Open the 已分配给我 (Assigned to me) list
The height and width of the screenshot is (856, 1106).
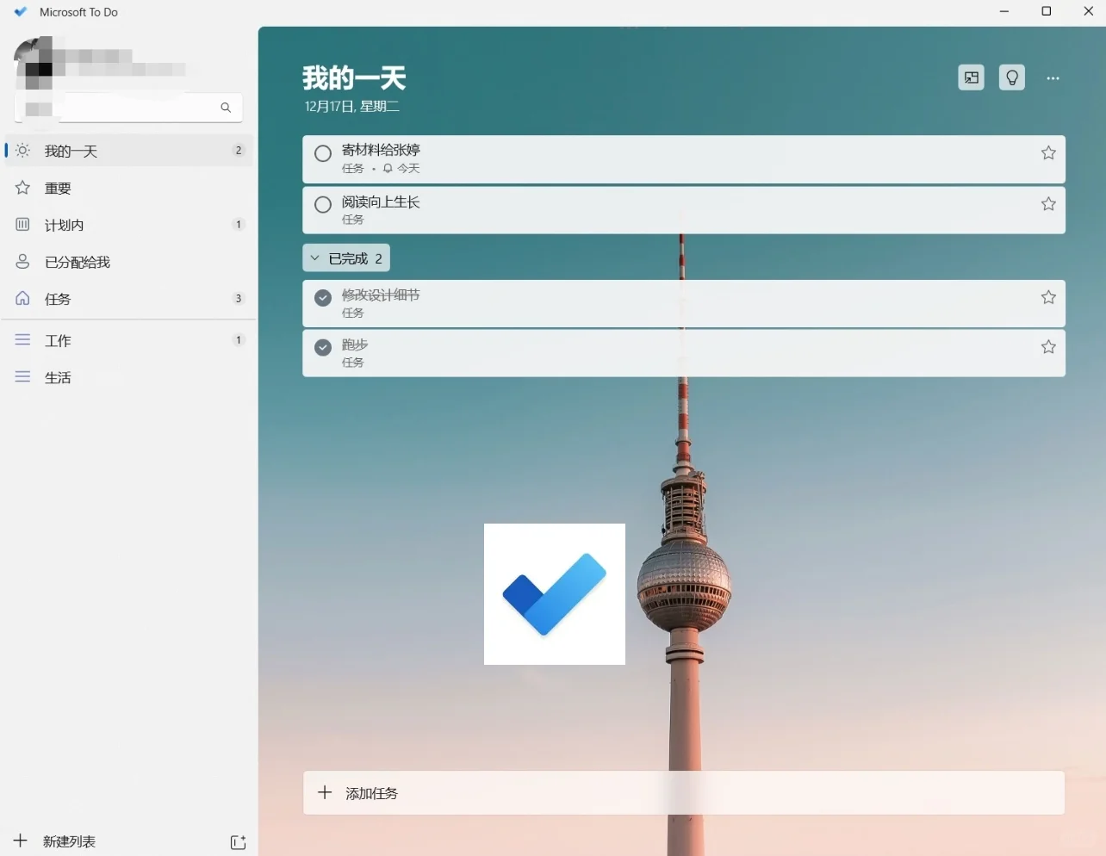coord(78,262)
